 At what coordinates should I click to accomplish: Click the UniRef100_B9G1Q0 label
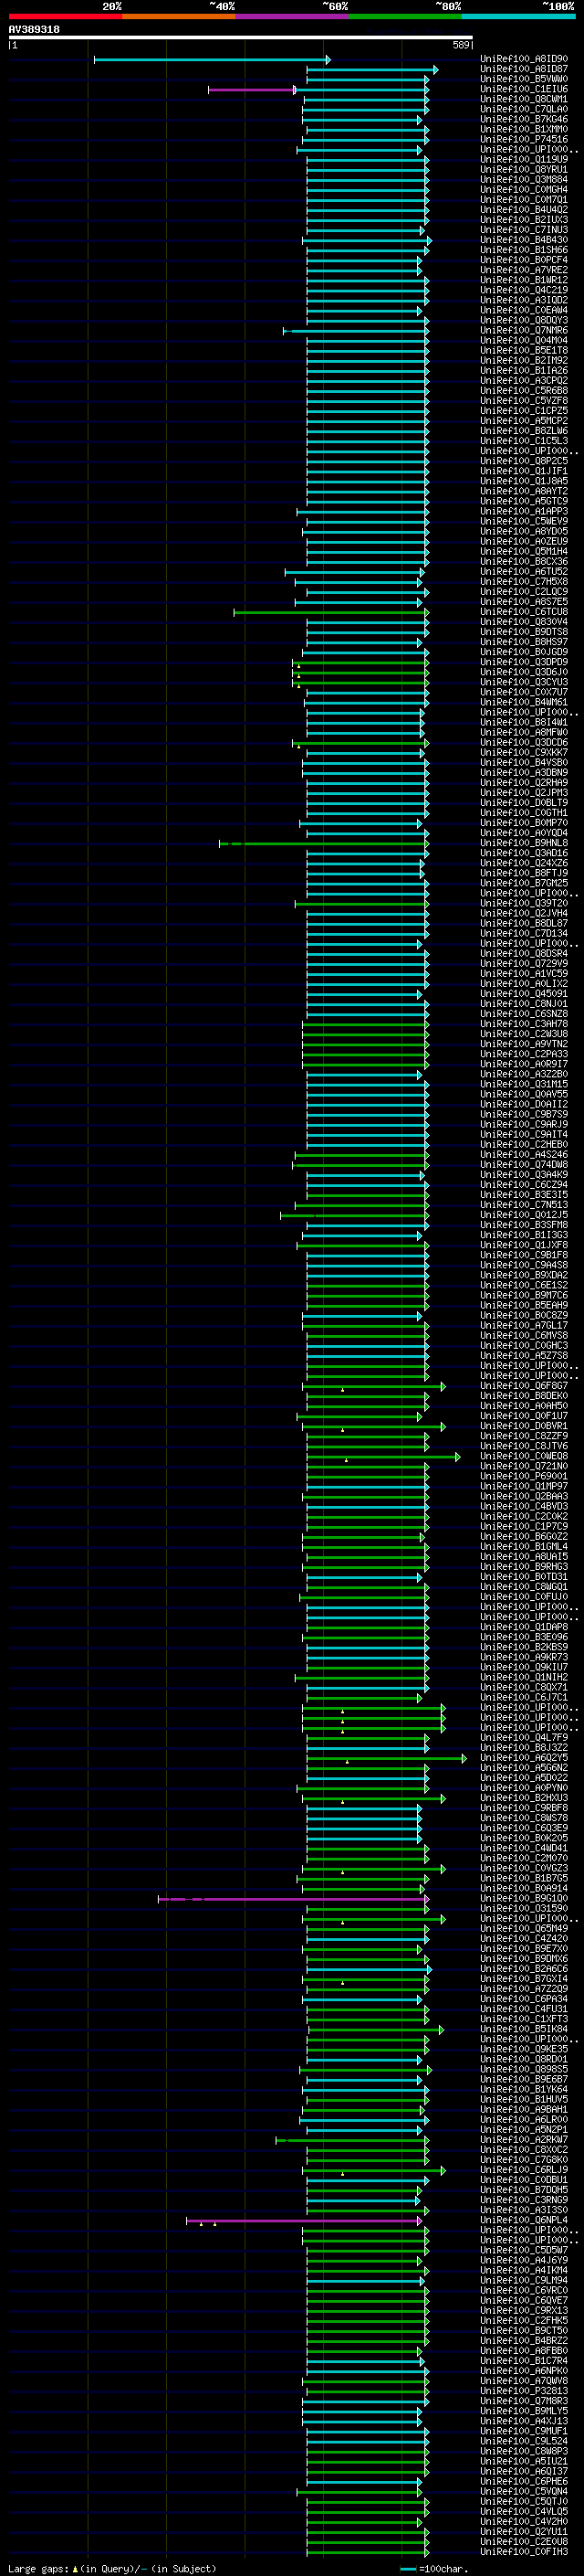click(x=524, y=1898)
